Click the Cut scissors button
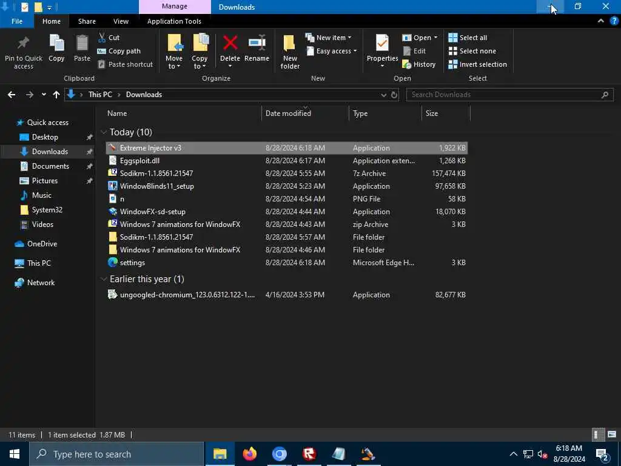Image resolution: width=621 pixels, height=466 pixels. point(109,38)
